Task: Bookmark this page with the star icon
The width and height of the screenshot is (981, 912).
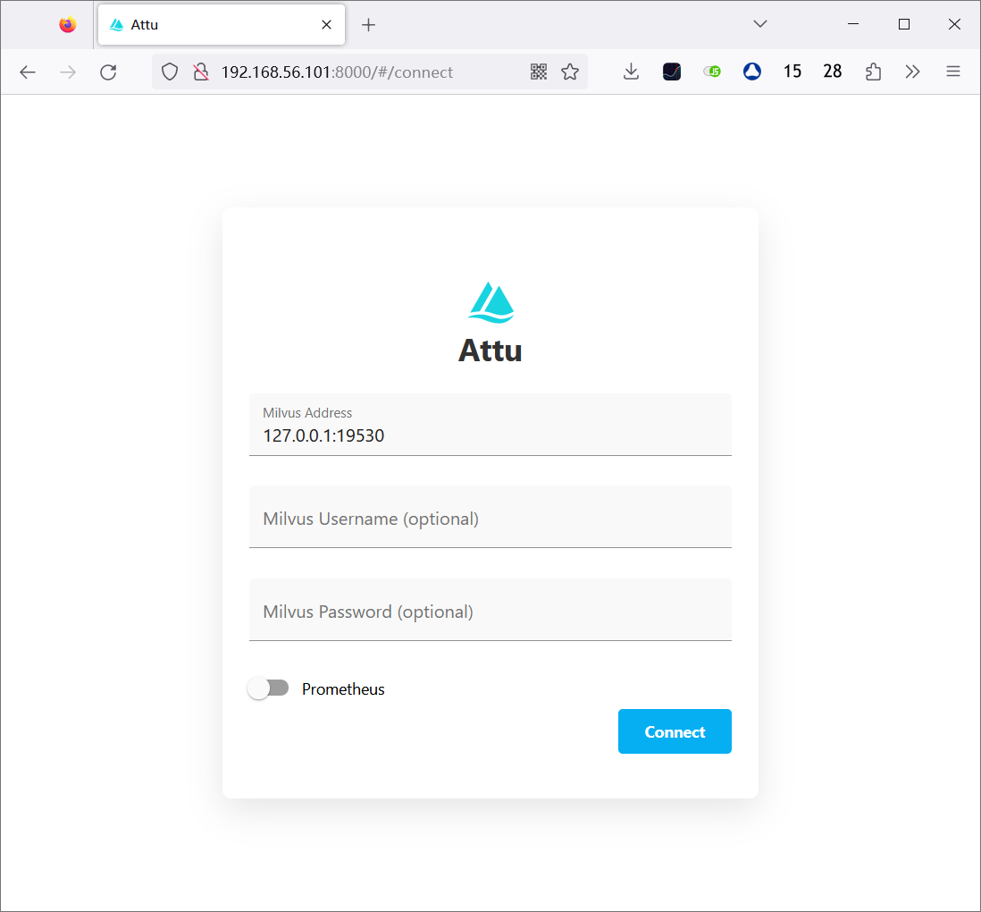Action: click(570, 72)
